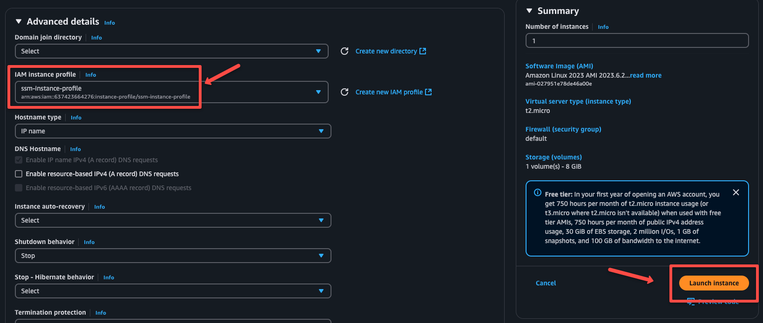Click refresh icon beside Create new IAM profile

tap(344, 92)
